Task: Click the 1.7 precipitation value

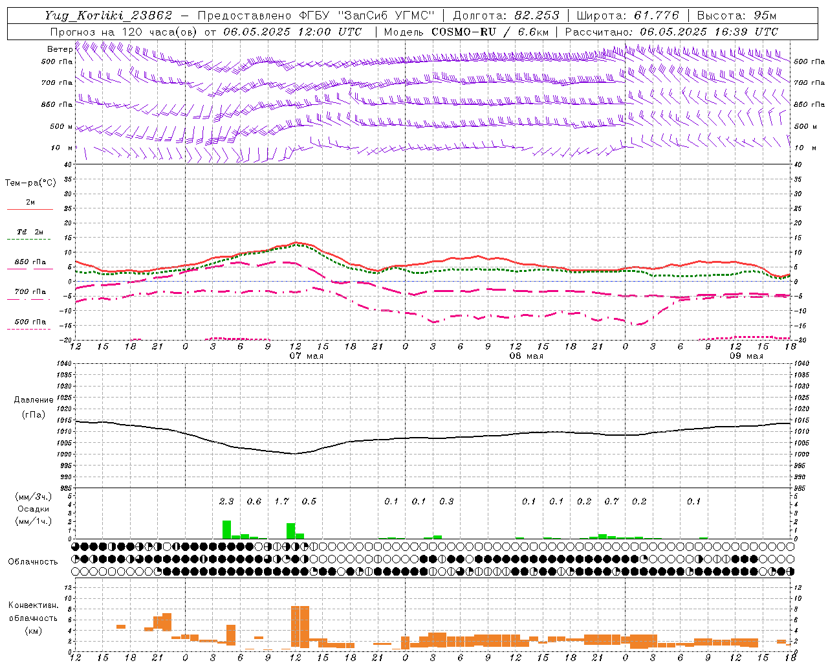Action: (281, 502)
